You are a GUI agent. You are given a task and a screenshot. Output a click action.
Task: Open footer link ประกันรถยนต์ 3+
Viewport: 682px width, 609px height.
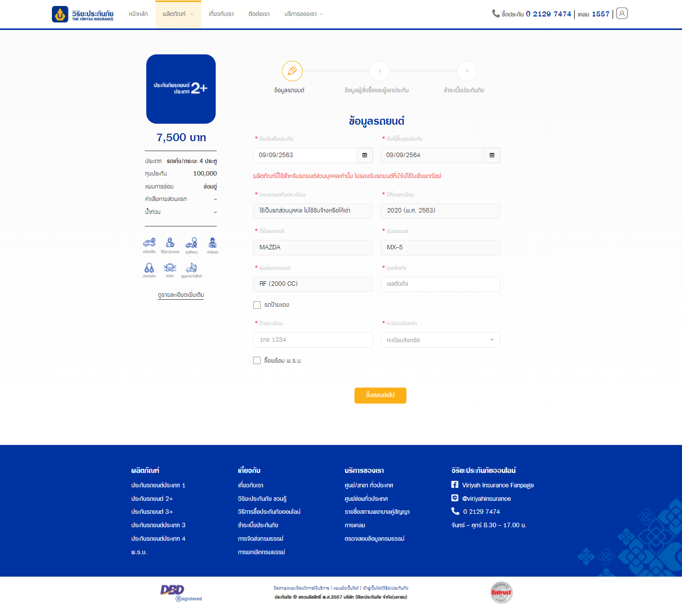point(152,512)
